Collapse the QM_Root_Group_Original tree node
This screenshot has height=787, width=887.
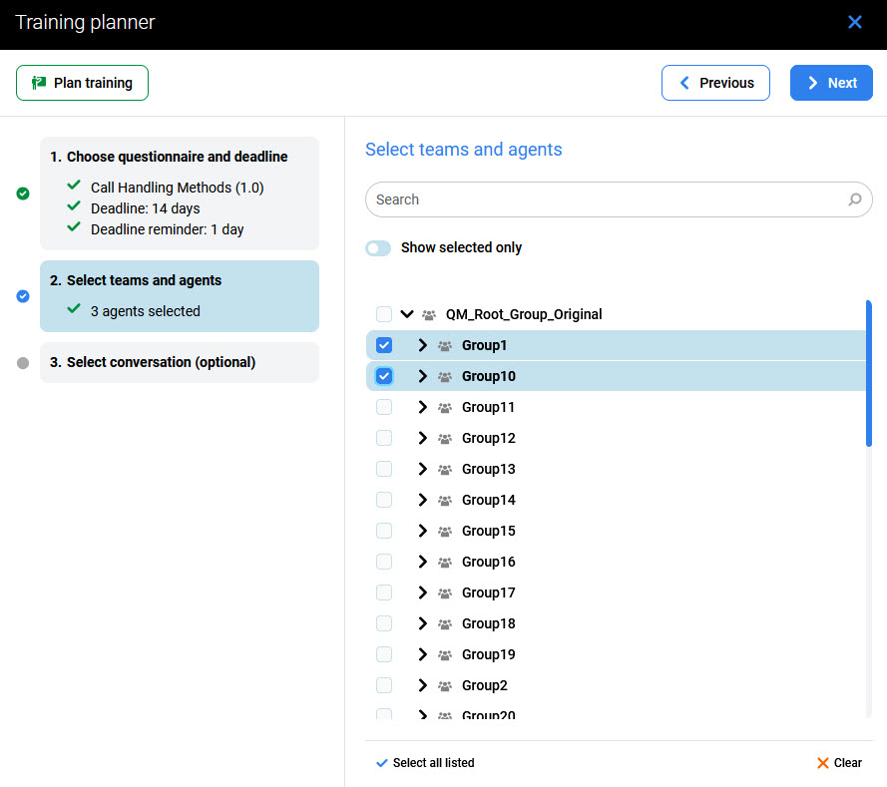(x=407, y=314)
